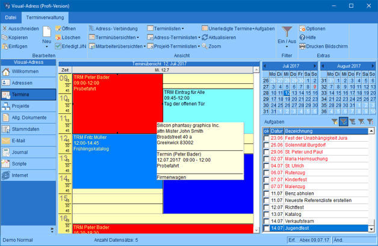Open Adressen in sidebar
The height and width of the screenshot is (246, 378).
tap(28, 83)
